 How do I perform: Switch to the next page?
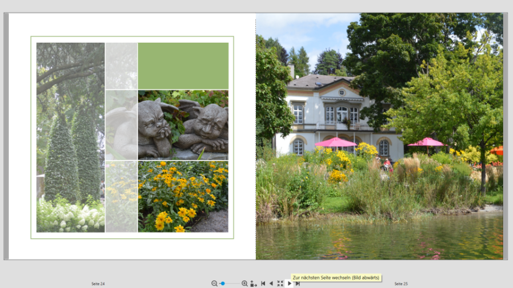coord(289,283)
